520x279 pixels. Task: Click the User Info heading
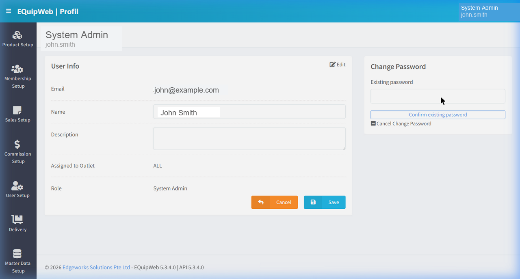[x=65, y=66]
